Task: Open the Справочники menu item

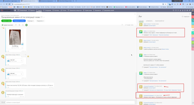Action: [87, 10]
